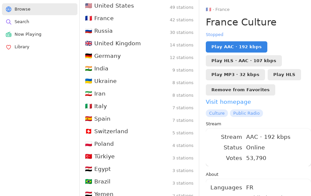Open the United Kingdom stations list

pyautogui.click(x=139, y=43)
